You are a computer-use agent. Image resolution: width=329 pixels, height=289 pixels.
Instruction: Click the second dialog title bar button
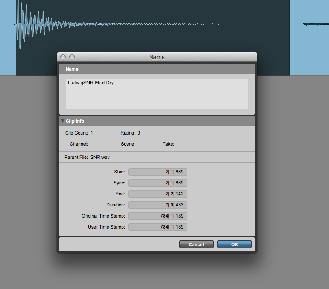[72, 57]
